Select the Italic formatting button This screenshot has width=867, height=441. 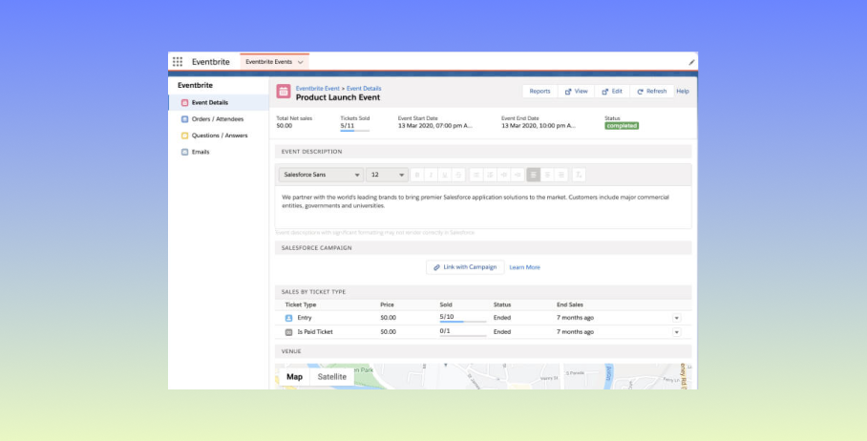pos(432,175)
